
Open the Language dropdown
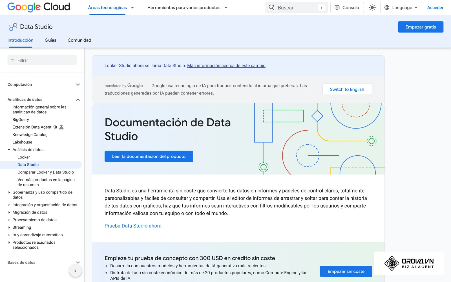coord(401,8)
